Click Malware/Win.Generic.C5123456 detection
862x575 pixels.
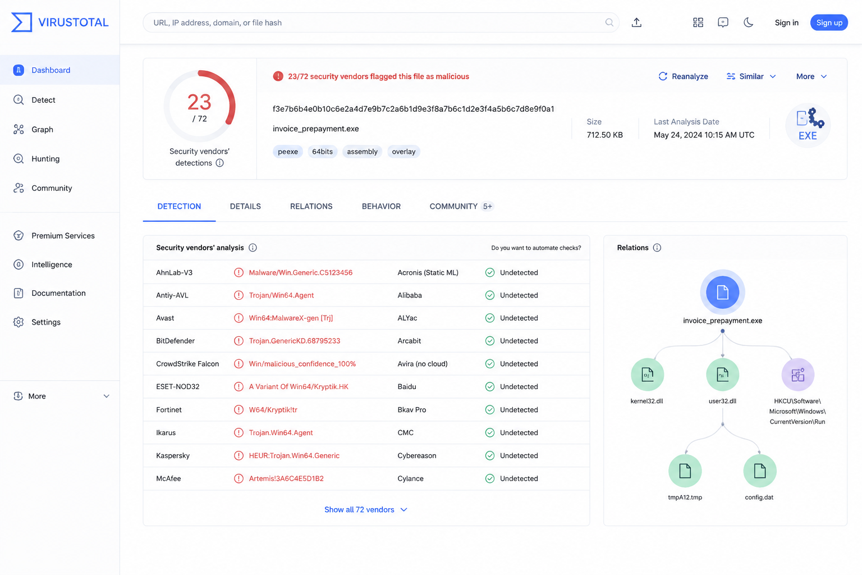tap(301, 272)
